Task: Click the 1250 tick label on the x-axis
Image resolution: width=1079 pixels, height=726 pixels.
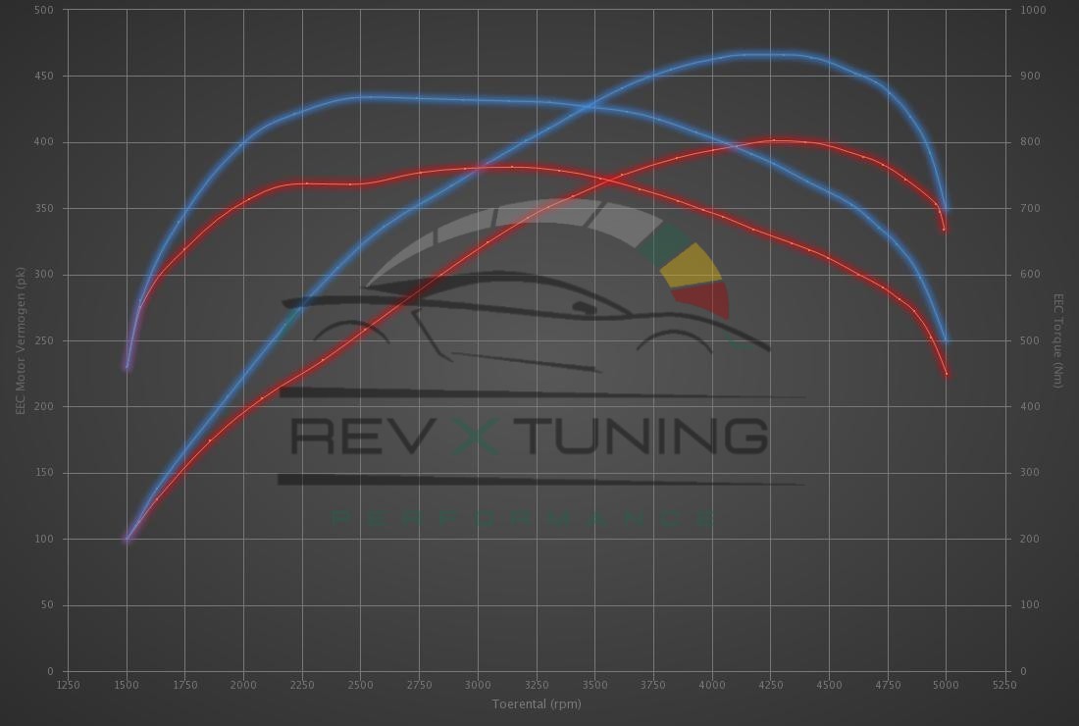Action: coord(68,685)
